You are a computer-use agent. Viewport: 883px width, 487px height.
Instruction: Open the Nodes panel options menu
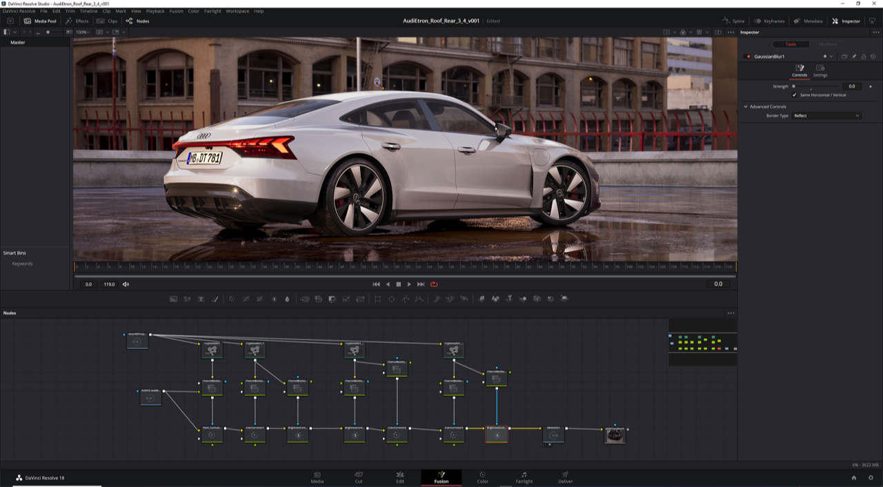click(x=731, y=313)
